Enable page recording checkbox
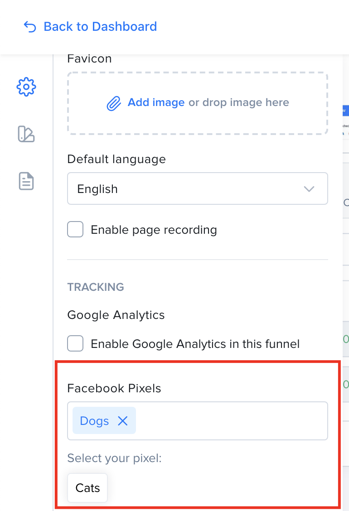This screenshot has height=511, width=349. (x=75, y=229)
